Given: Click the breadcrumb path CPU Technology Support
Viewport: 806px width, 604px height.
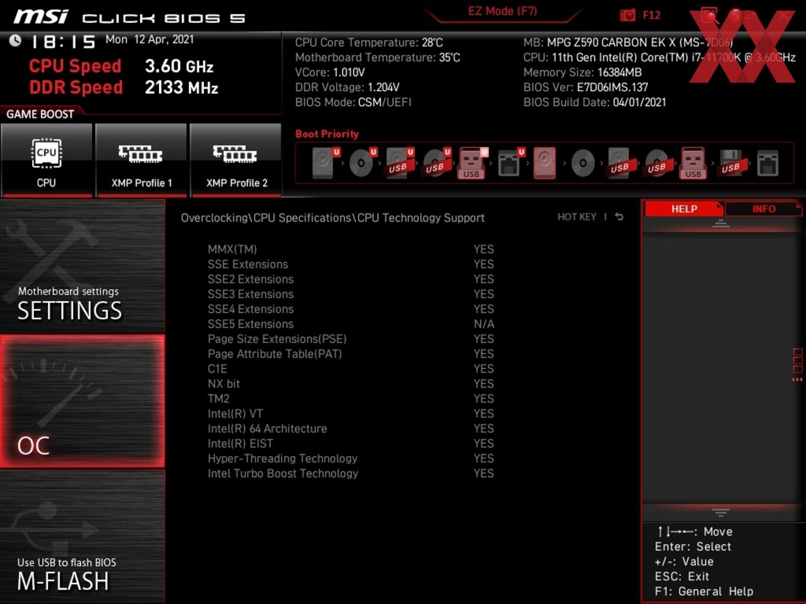Looking at the screenshot, I should (x=421, y=218).
